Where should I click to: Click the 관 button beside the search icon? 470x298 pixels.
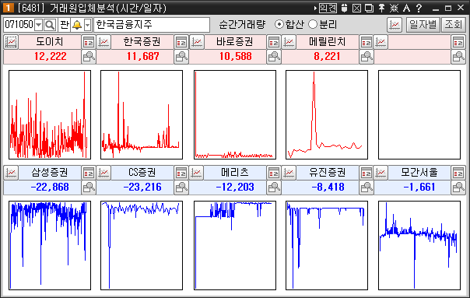64,25
